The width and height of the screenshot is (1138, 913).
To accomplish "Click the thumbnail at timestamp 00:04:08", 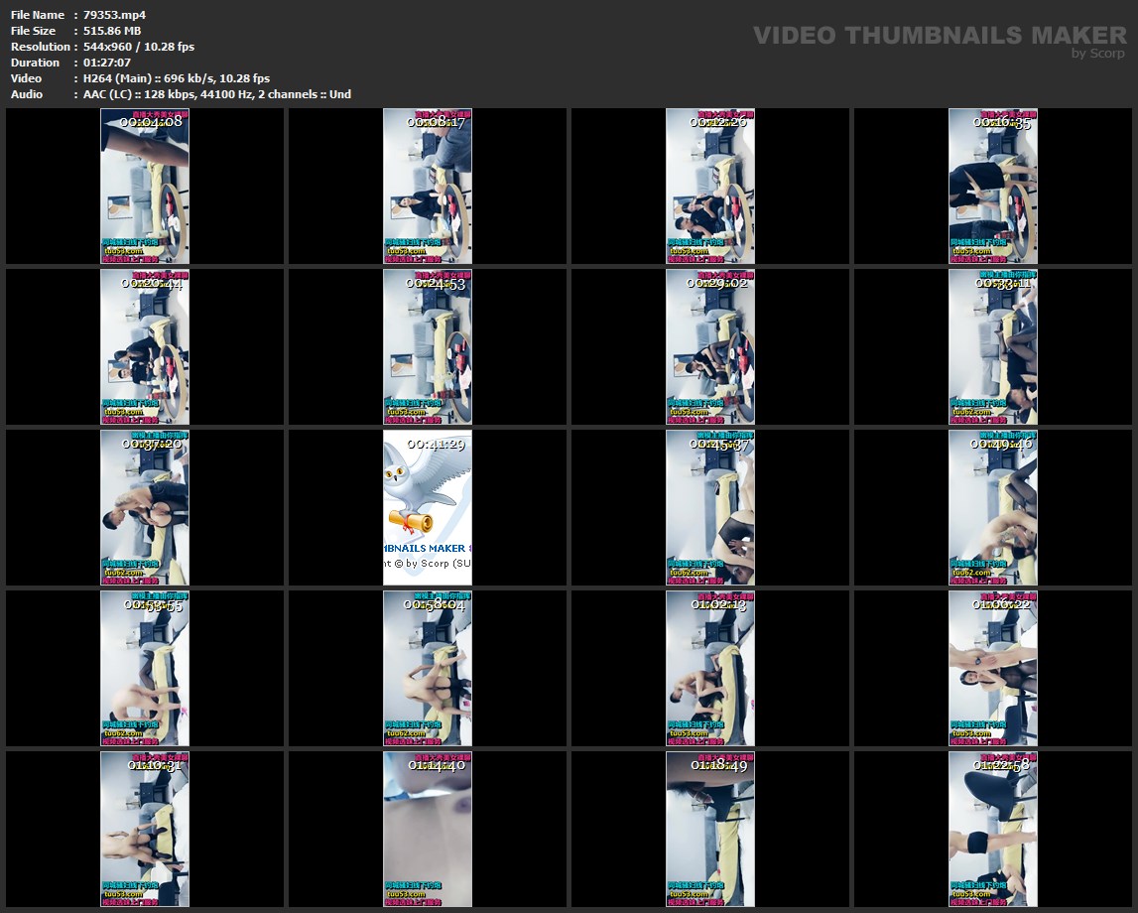I will [145, 186].
